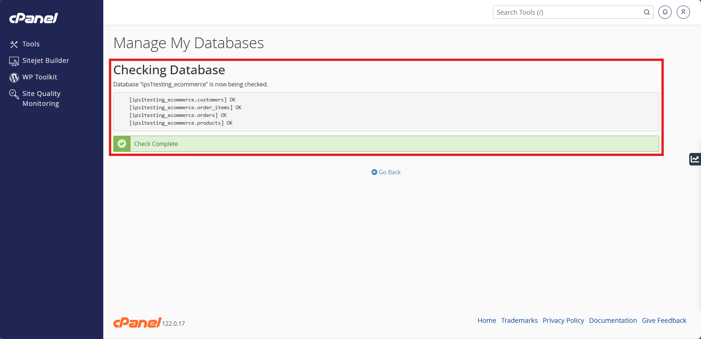Screen dimensions: 701x339
Task: Open the Privacy Policy link
Action: (563, 321)
